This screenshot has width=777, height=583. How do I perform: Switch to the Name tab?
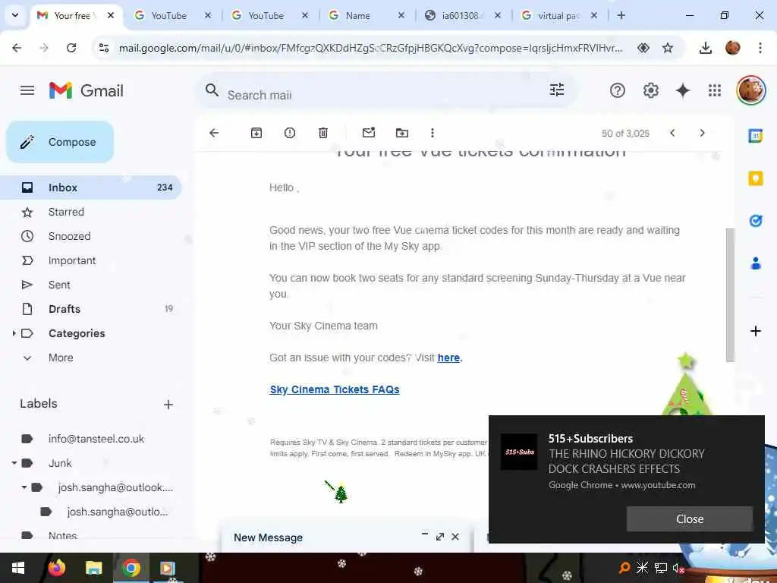coord(366,16)
